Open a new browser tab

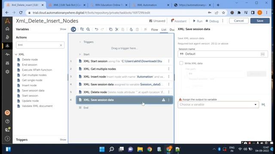pyautogui.click(x=218, y=5)
